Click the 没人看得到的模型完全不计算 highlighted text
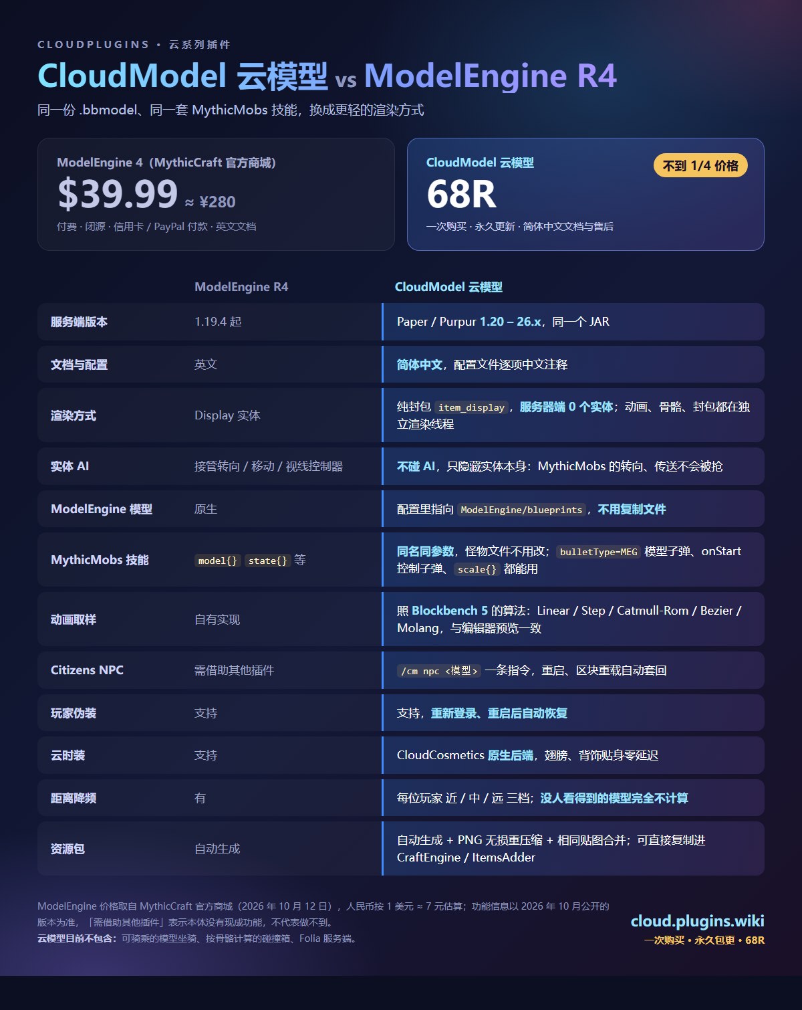Image resolution: width=802 pixels, height=1010 pixels. coord(614,798)
